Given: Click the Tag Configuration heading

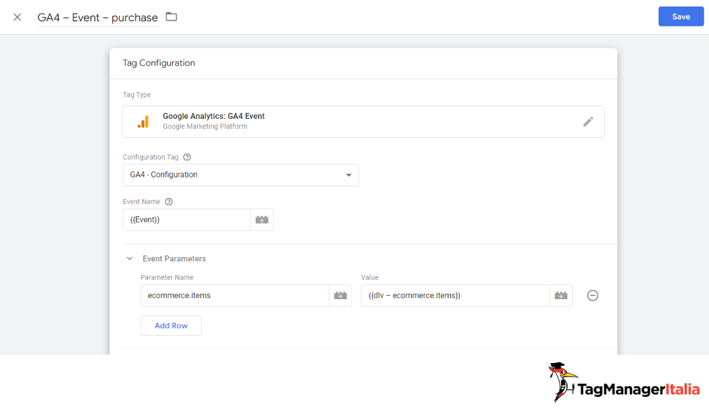Looking at the screenshot, I should pos(159,63).
